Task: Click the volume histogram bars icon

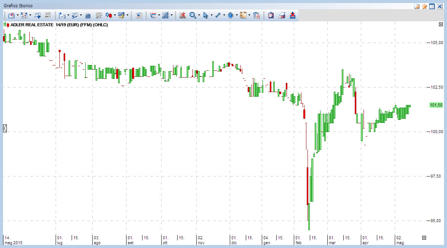Action: coord(88,15)
